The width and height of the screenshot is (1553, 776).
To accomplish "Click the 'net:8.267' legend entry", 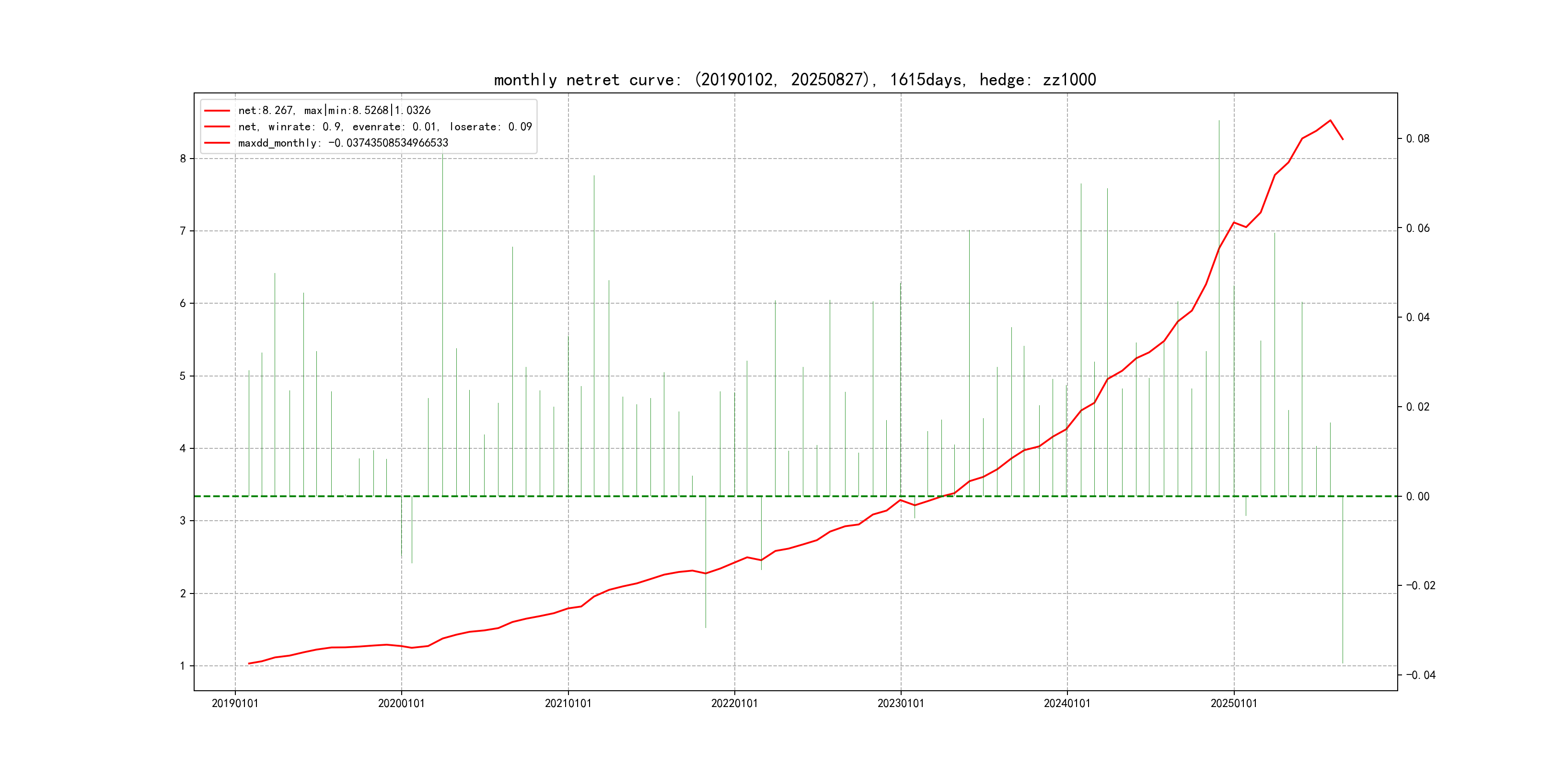I will point(334,110).
